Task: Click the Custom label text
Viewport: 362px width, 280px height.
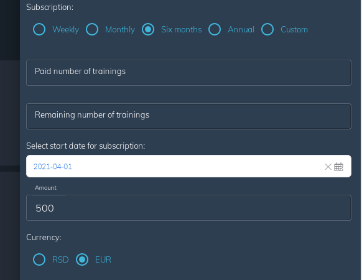Action: click(294, 30)
